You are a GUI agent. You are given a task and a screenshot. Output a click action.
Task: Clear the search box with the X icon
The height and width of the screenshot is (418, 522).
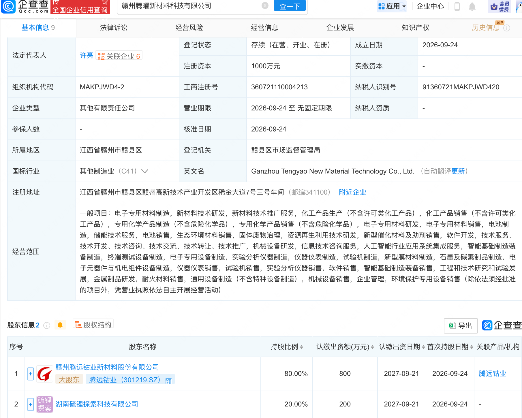[265, 5]
